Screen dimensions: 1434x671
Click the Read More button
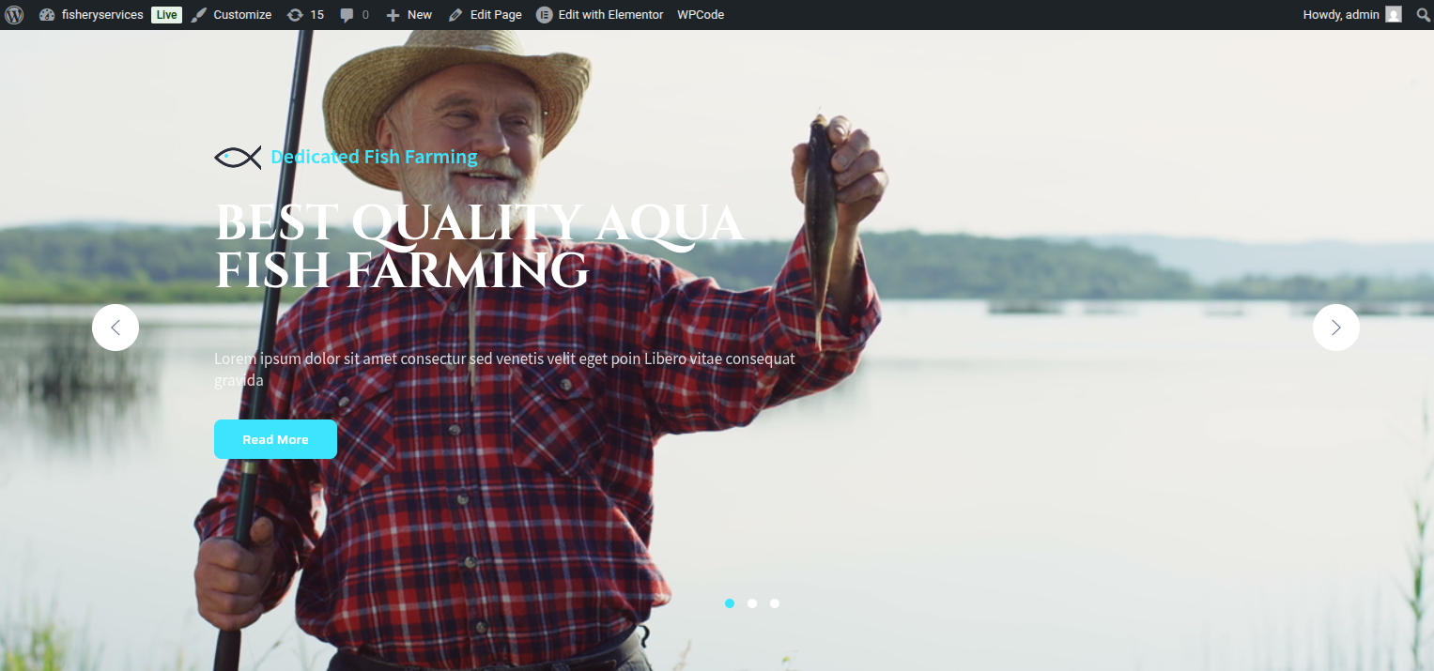click(275, 439)
